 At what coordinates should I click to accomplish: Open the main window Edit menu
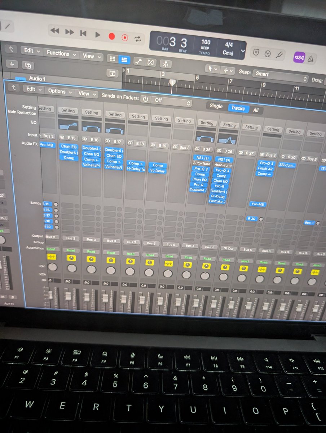[x=31, y=51]
